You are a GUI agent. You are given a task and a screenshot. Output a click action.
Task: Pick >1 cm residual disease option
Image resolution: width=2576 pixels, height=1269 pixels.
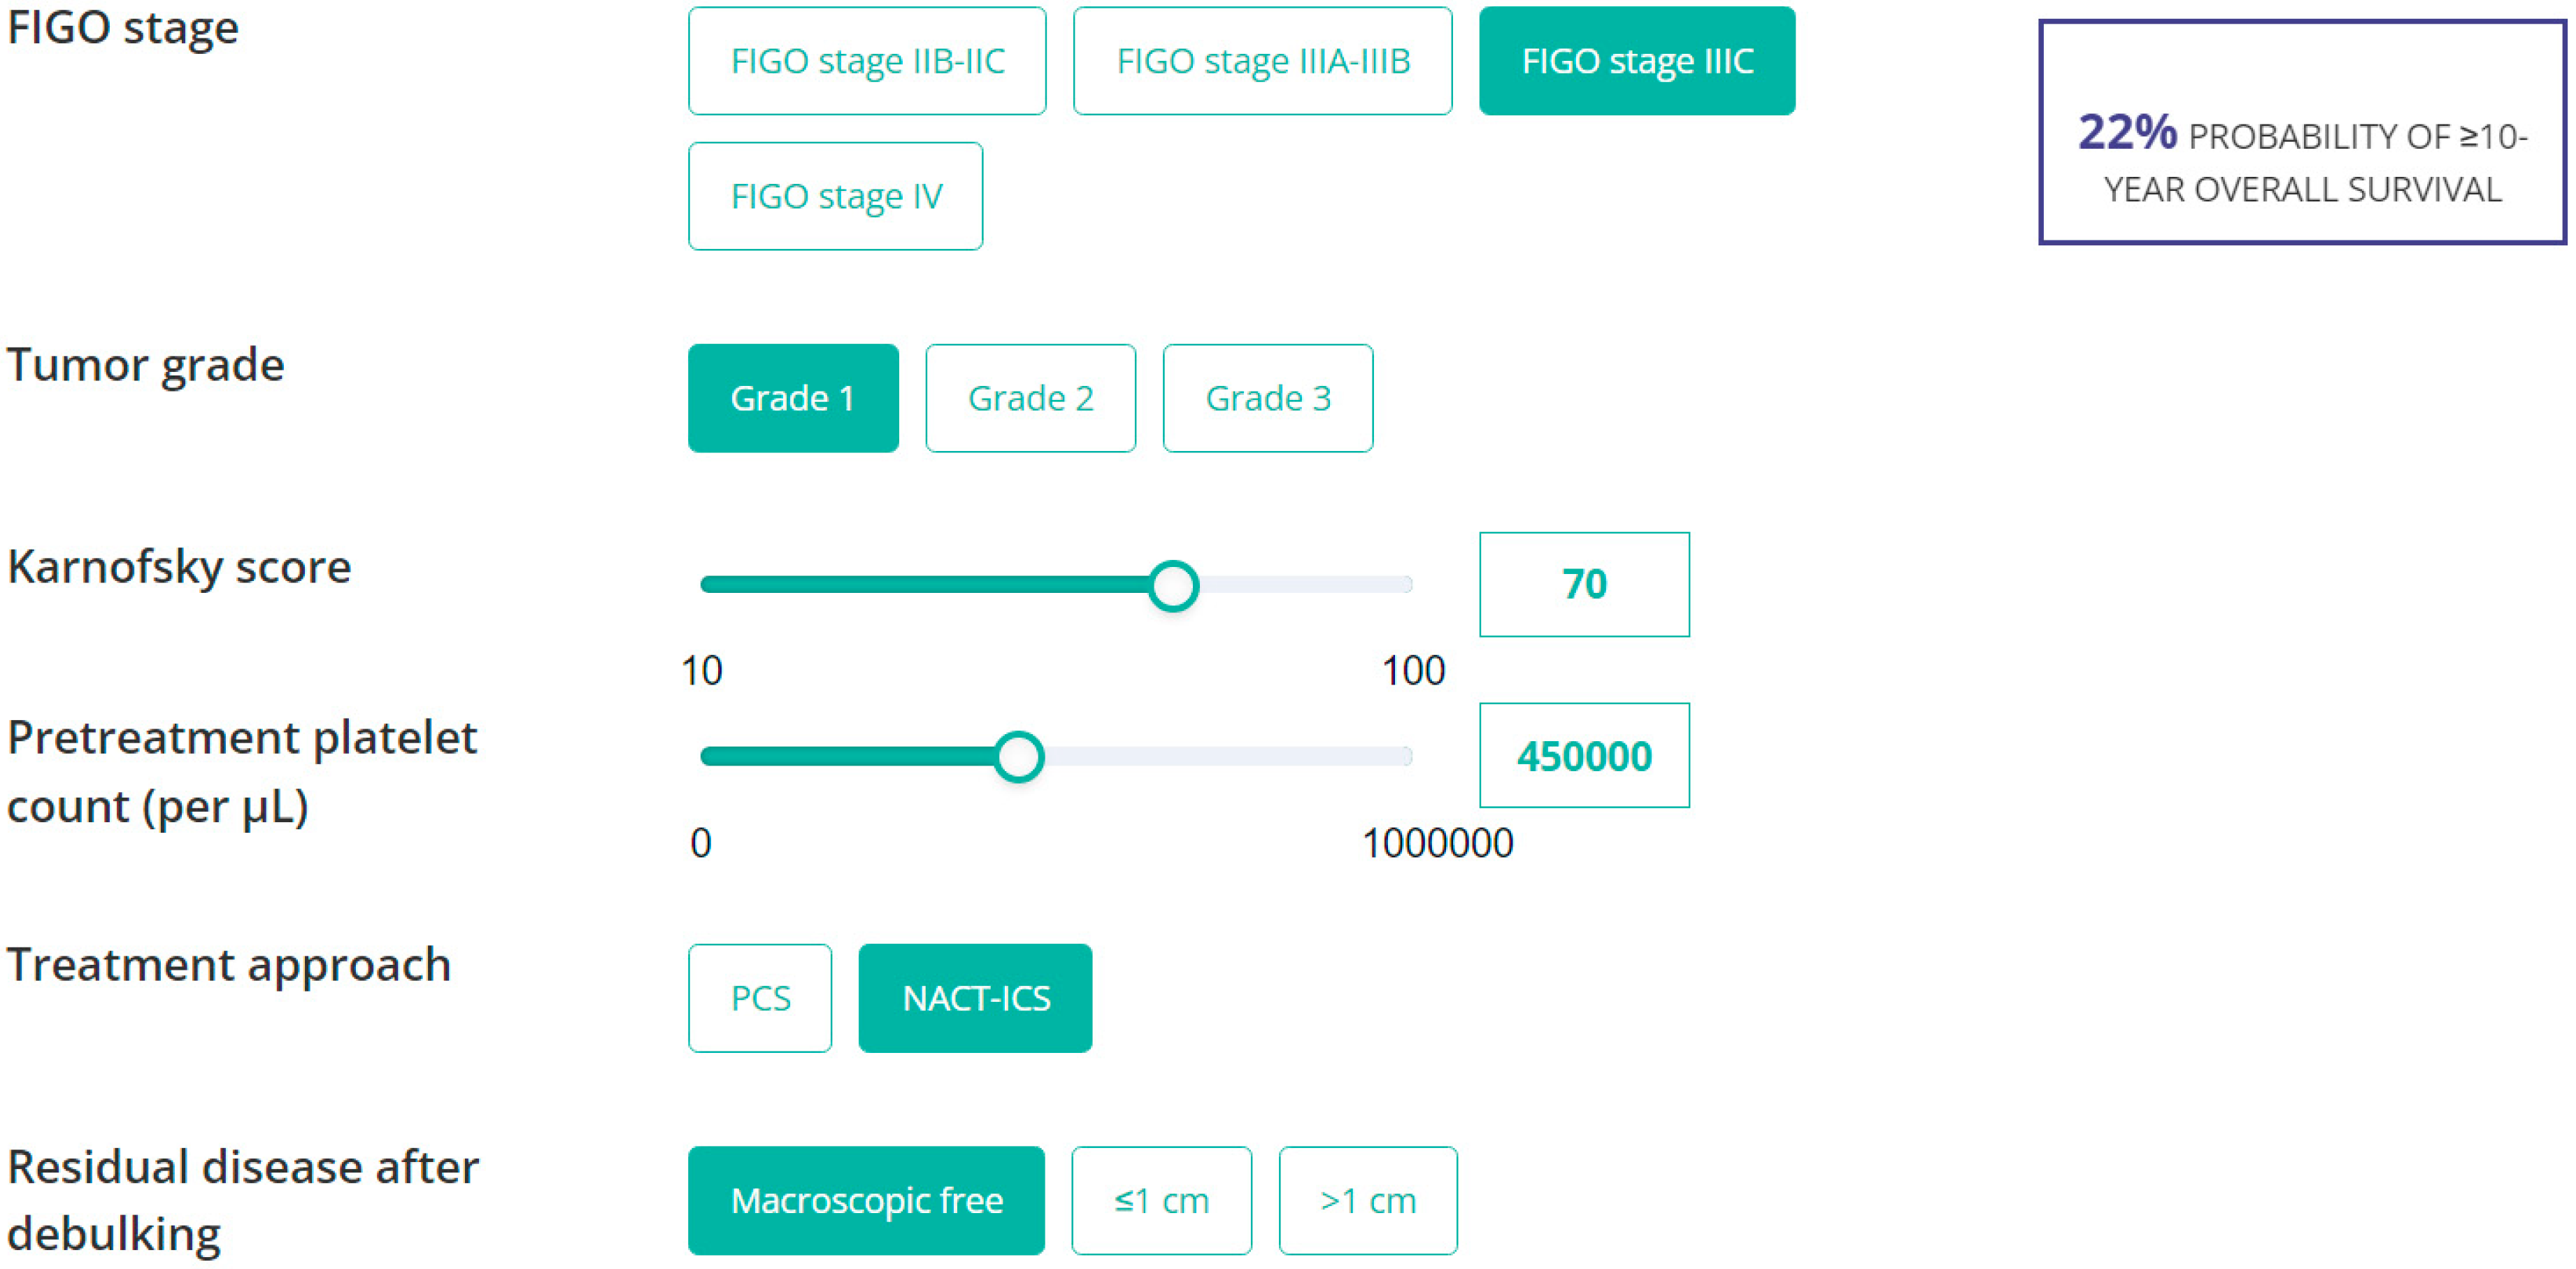coord(1367,1200)
